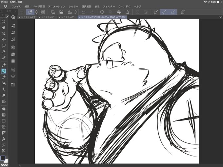Image resolution: width=223 pixels, height=167 pixels.
Task: Expand the bottom panel double chevron
Action: pos(20,165)
